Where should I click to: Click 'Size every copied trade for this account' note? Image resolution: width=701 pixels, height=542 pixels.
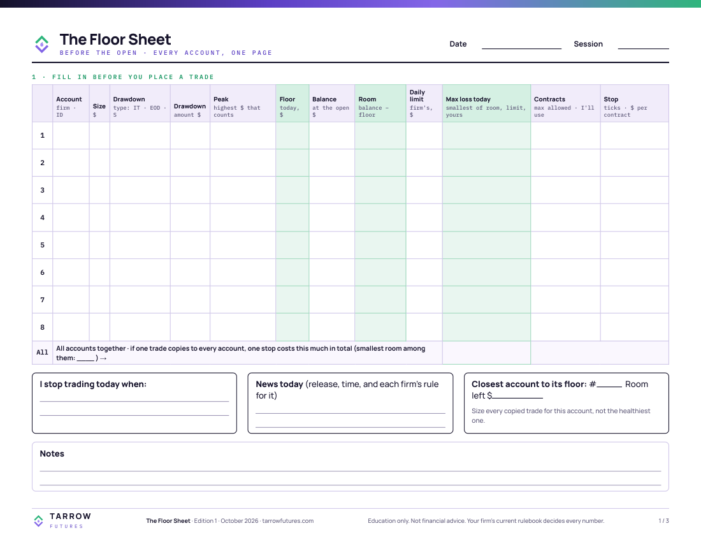click(x=561, y=416)
